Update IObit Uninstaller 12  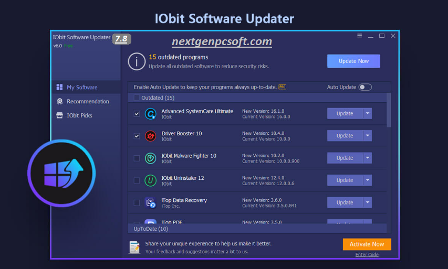click(x=345, y=180)
